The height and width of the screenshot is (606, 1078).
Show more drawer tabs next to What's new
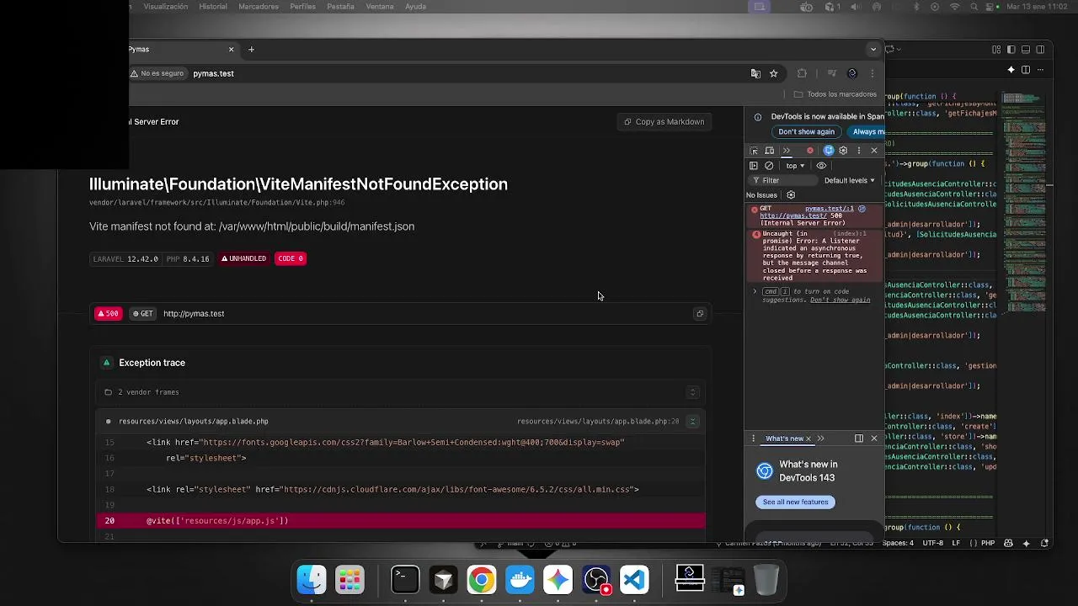click(820, 439)
